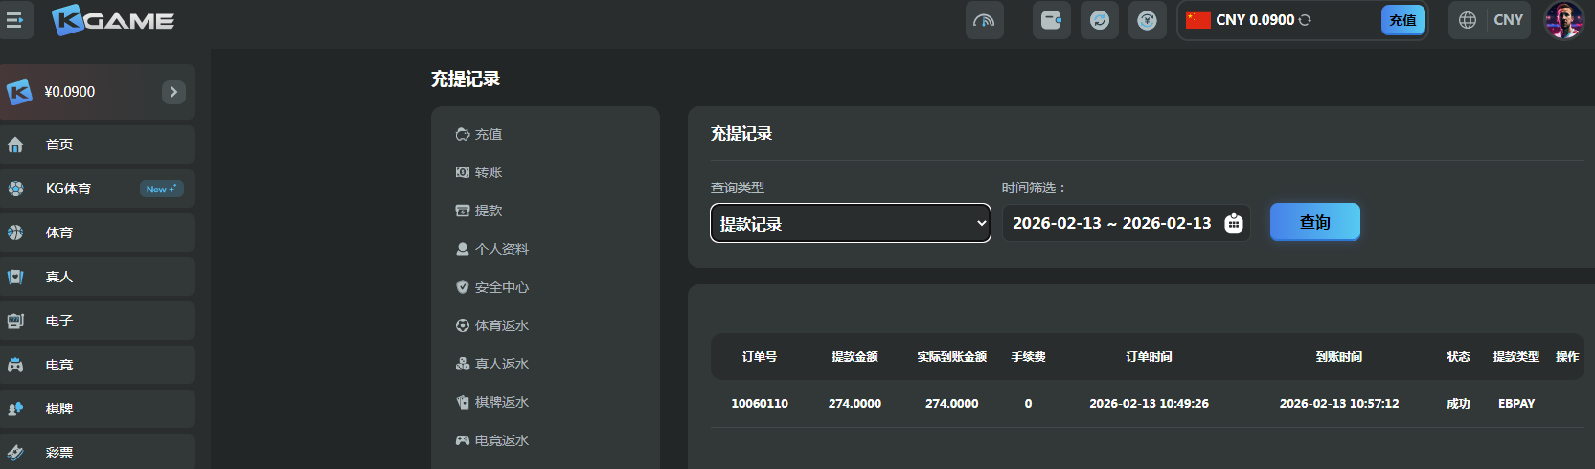This screenshot has width=1595, height=469.
Task: Open the CNY currency selector in header
Action: pos(1508,20)
